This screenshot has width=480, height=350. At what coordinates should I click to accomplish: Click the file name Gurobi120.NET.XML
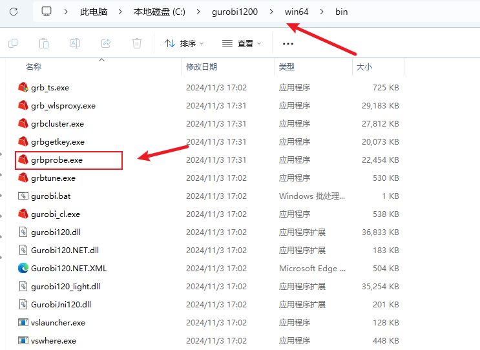click(69, 269)
